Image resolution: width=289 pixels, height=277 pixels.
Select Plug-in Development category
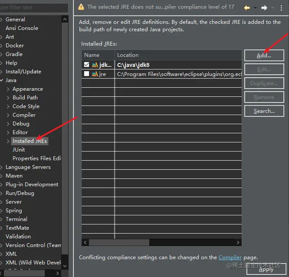coord(32,185)
